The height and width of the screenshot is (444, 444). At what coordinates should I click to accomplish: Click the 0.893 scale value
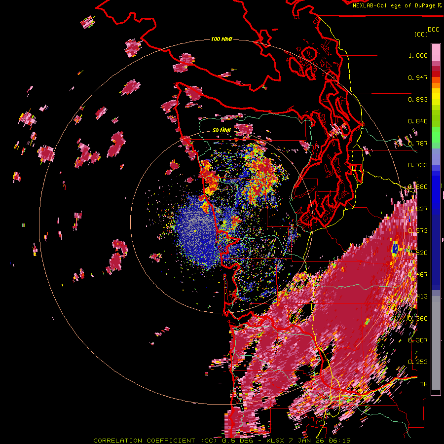(x=418, y=99)
